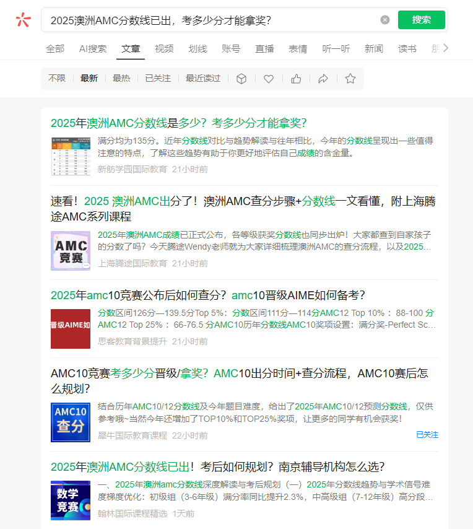Open source 犀牛国际教育课程
Viewport: 473px width, 529px height.
[132, 435]
